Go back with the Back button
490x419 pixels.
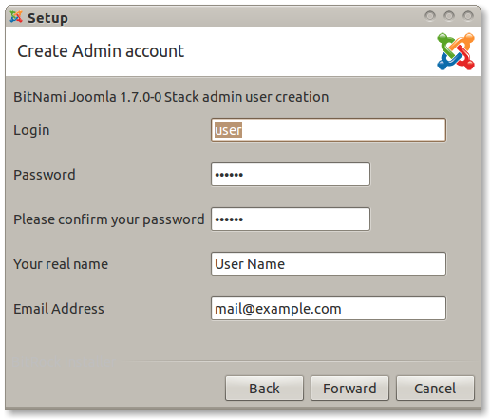click(264, 389)
